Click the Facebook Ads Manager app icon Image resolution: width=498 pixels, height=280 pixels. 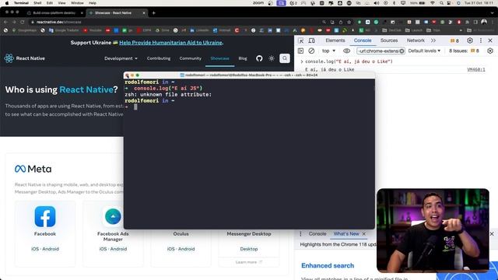(x=113, y=216)
